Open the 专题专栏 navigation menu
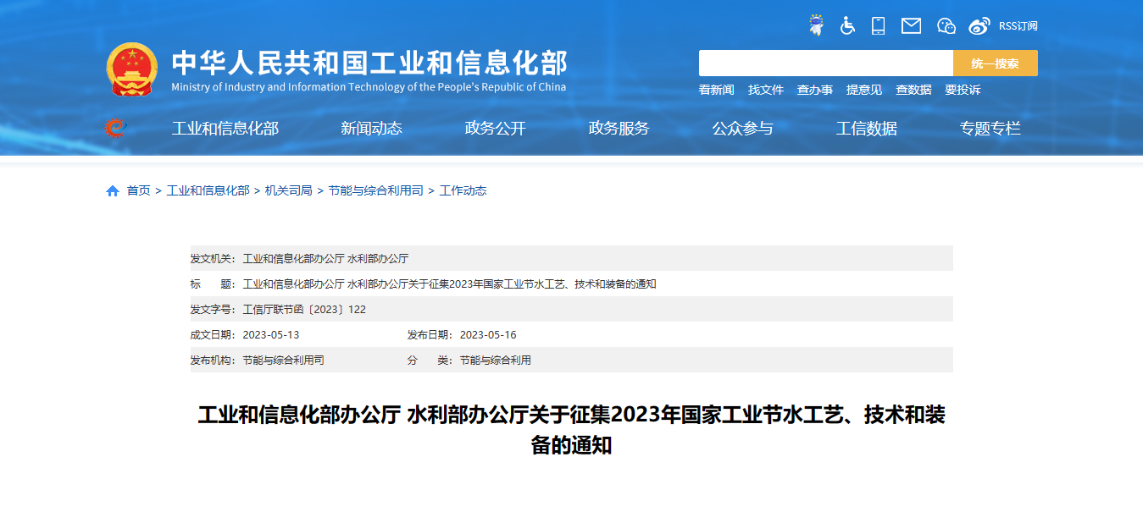 [990, 129]
